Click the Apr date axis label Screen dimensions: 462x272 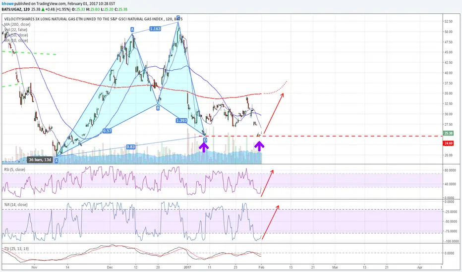pos(420,267)
